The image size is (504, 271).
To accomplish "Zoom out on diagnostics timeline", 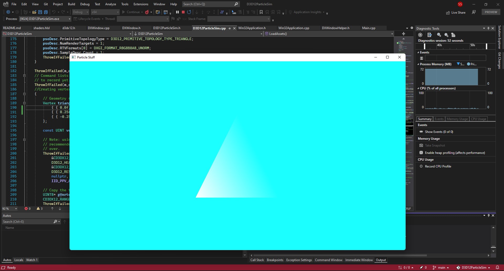I will pyautogui.click(x=446, y=35).
